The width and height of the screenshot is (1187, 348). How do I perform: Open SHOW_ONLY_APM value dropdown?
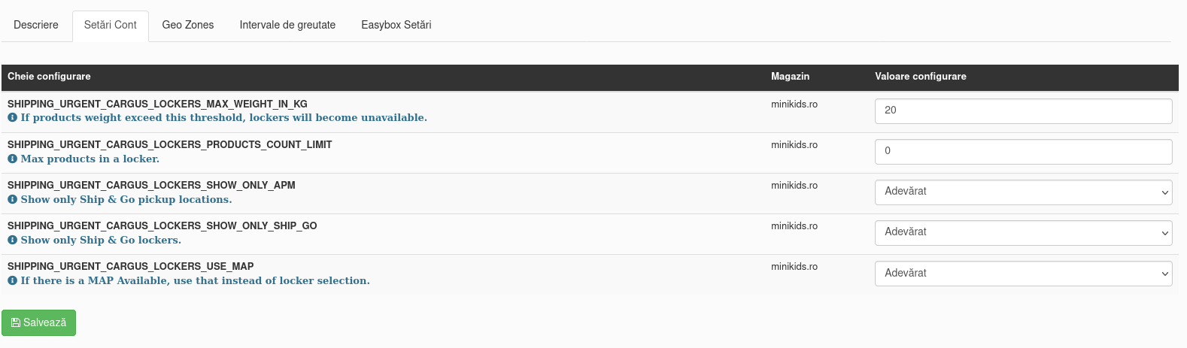coord(1023,192)
